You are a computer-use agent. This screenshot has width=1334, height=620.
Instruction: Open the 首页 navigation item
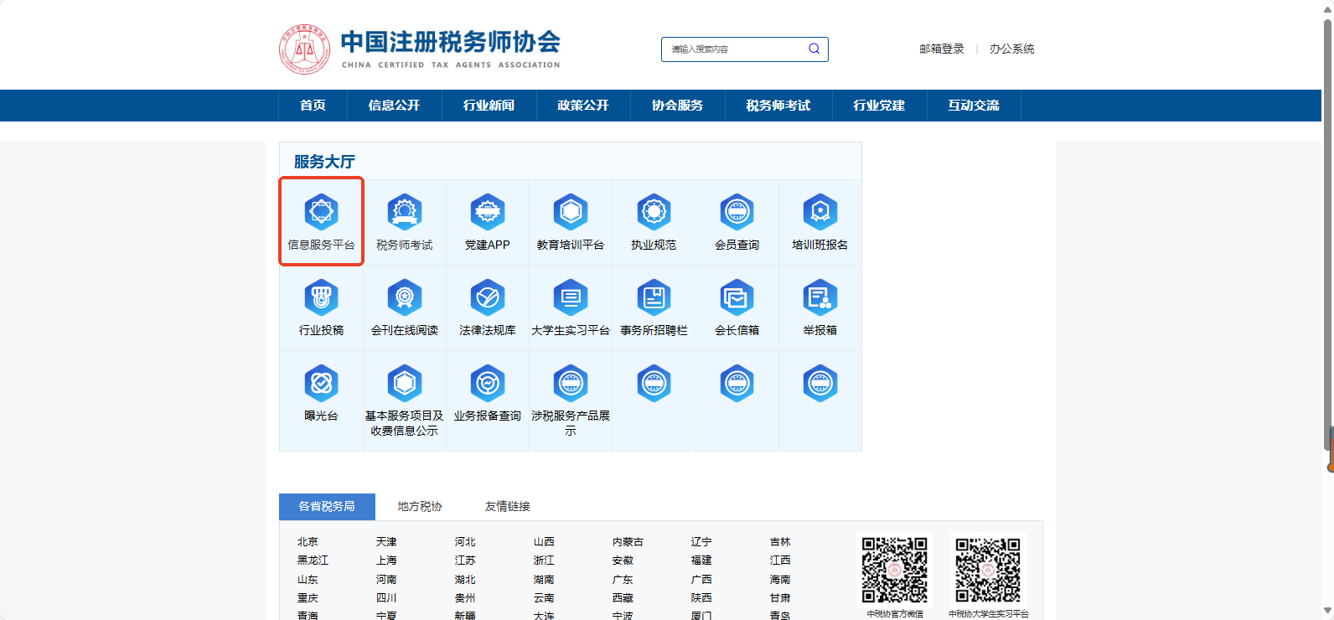[x=313, y=106]
